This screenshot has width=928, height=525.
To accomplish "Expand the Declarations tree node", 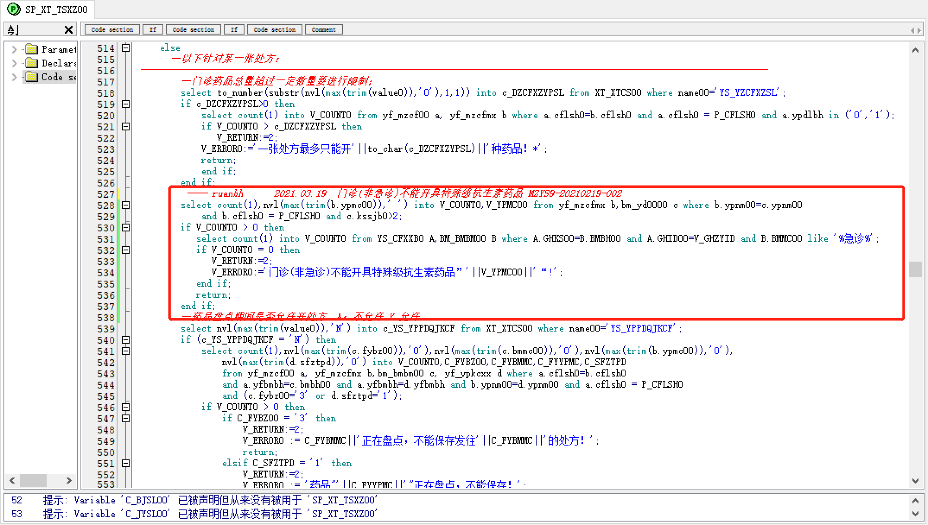I will click(14, 63).
